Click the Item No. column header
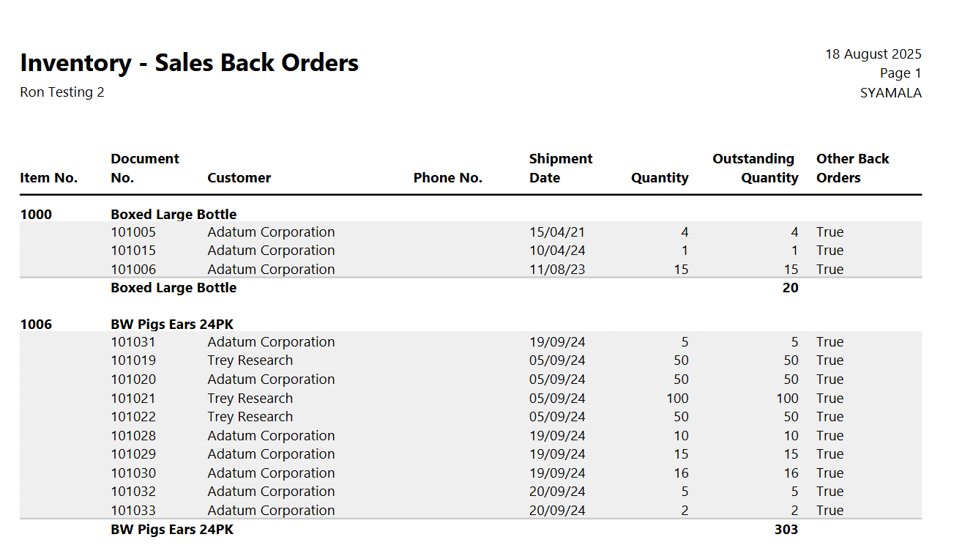Viewport: 954px width, 548px height. (x=48, y=178)
